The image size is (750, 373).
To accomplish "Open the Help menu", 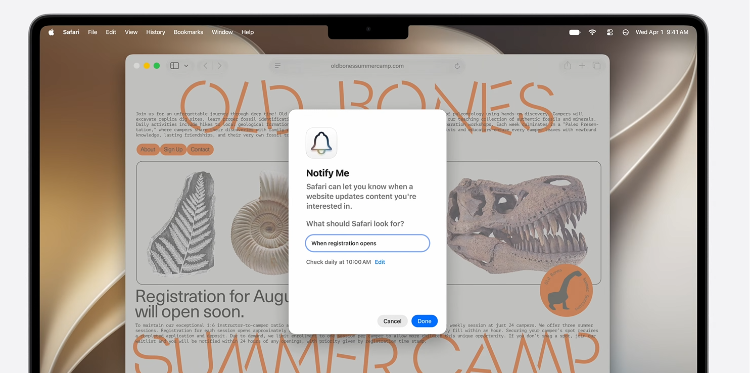I will tap(248, 32).
